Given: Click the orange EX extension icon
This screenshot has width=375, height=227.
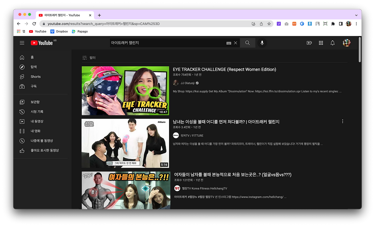Looking at the screenshot, I should 294,24.
